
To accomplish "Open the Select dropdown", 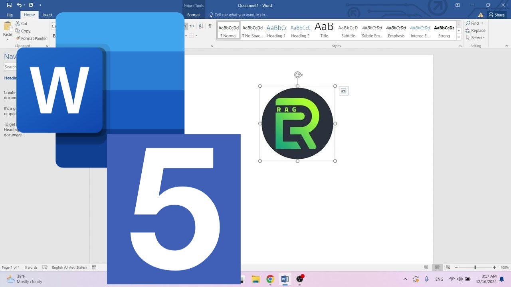I will [x=475, y=37].
